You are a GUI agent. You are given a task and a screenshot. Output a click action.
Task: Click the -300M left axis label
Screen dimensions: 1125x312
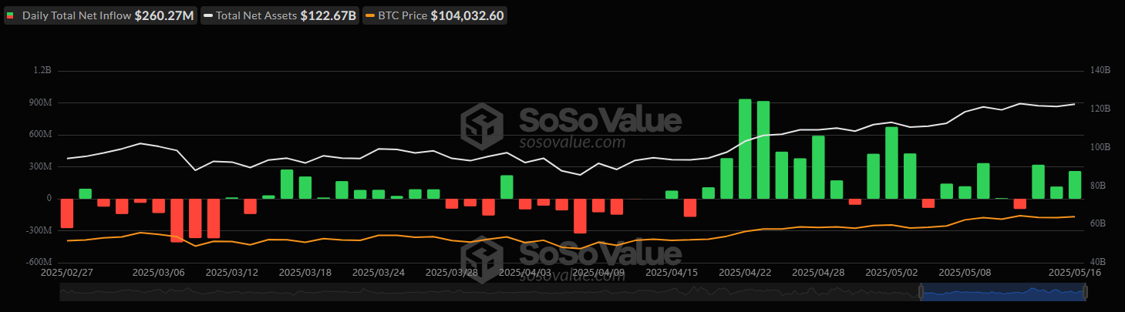coord(39,230)
